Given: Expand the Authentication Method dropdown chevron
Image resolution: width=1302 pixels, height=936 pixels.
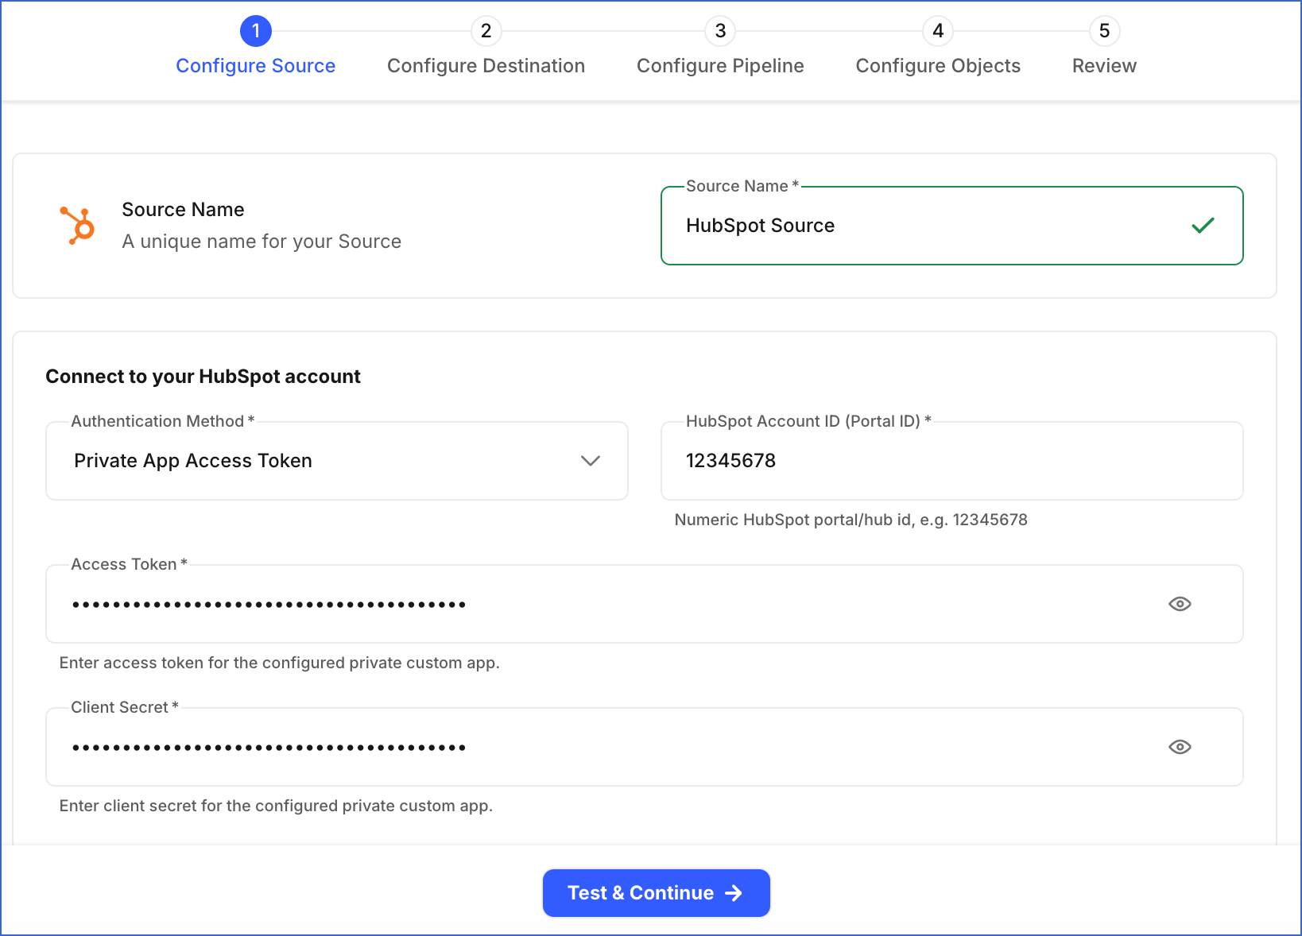Looking at the screenshot, I should pyautogui.click(x=590, y=461).
